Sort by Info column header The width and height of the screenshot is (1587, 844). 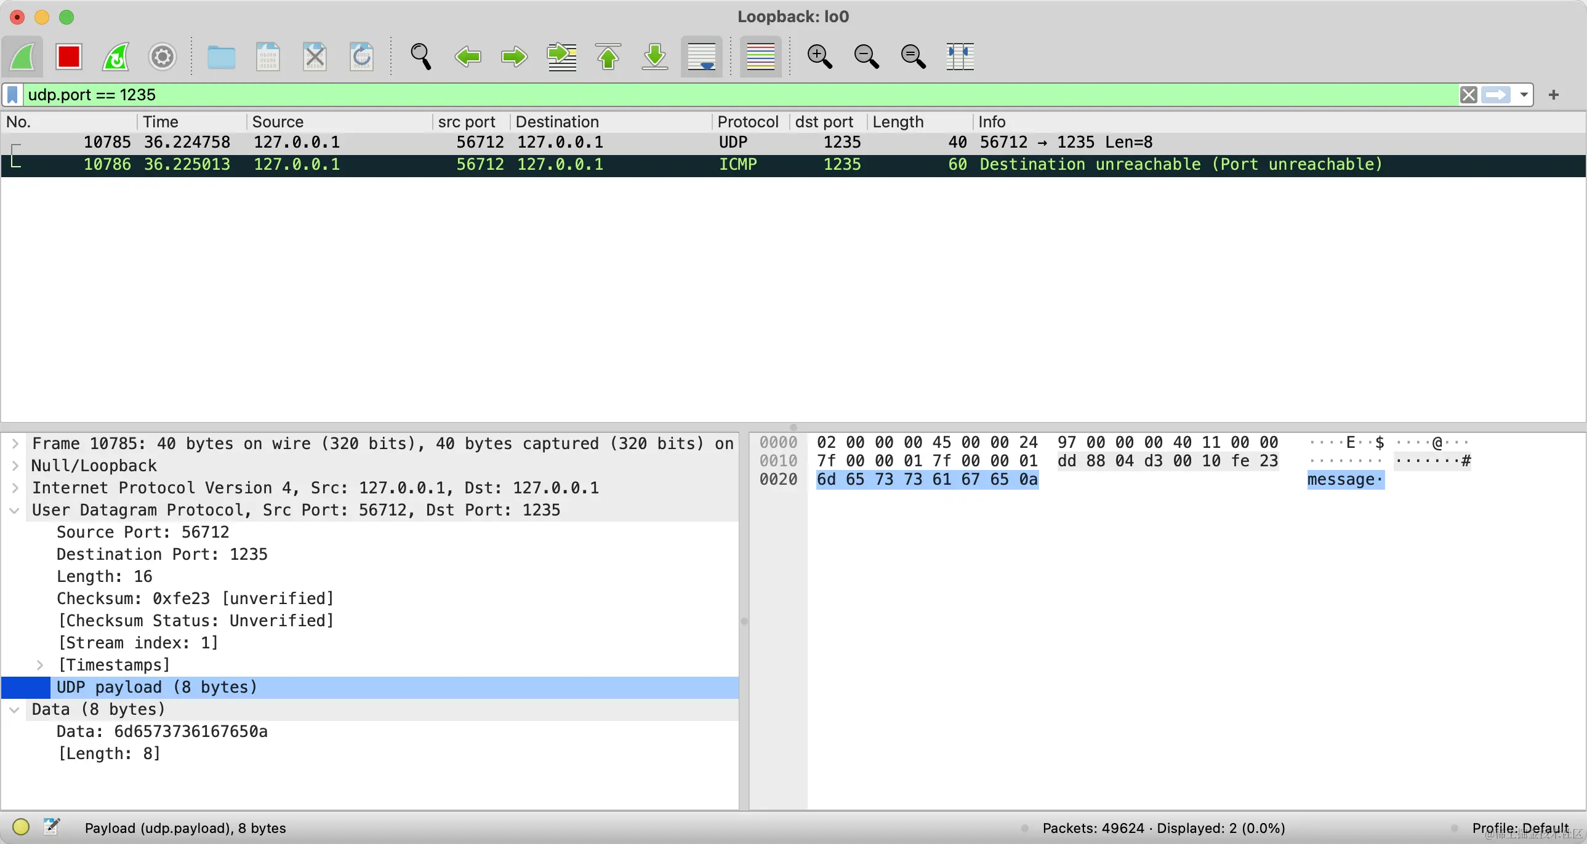tap(1279, 122)
